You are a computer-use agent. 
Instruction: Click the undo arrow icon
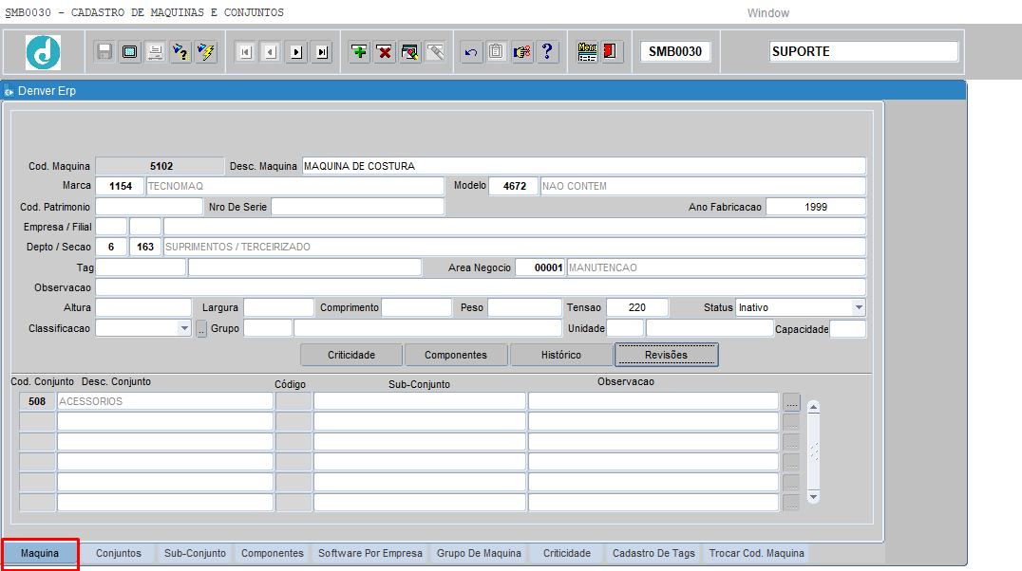(471, 52)
